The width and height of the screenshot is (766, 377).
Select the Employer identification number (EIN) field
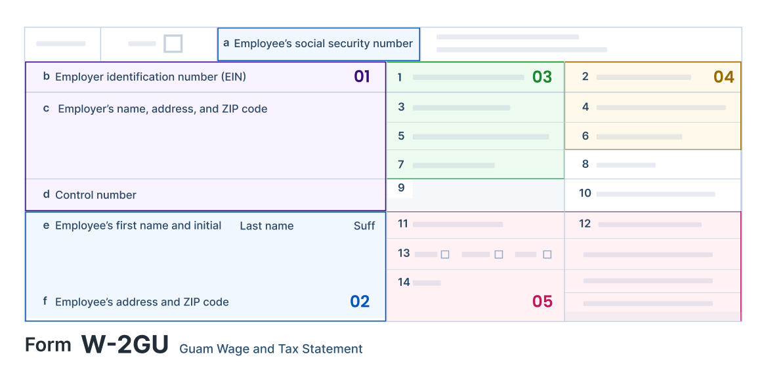coord(205,77)
